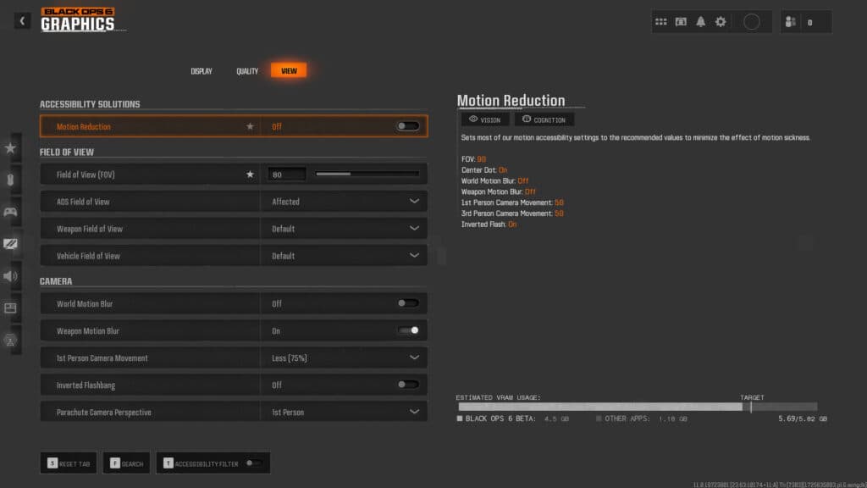Select the Favorites star in the sidebar

coord(11,147)
